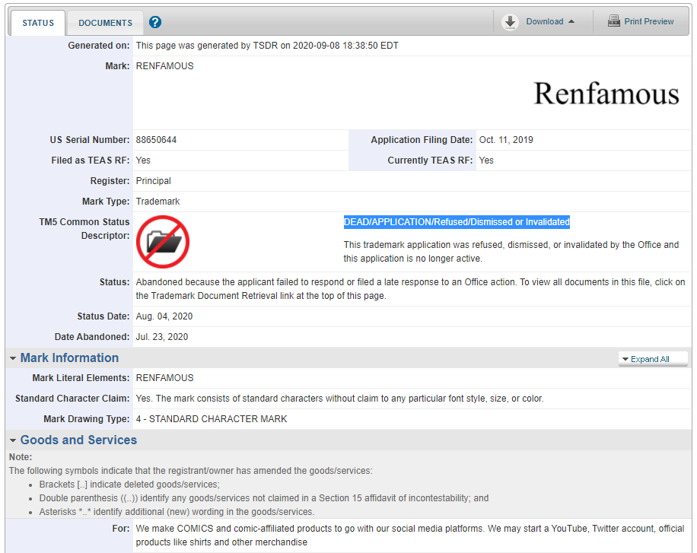Click the abandoned date Jul. 23, 2020
This screenshot has height=553, width=697.
tap(162, 336)
